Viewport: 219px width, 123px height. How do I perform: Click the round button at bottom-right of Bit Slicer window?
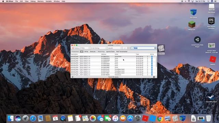[x=154, y=77]
